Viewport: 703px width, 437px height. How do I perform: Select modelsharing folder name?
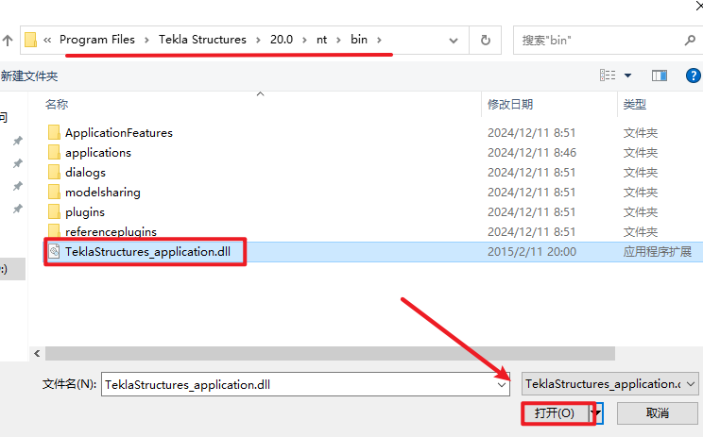(x=103, y=193)
